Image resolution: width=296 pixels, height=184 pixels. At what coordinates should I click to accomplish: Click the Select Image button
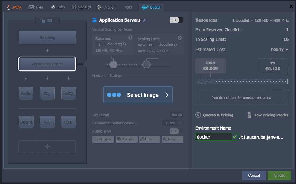point(138,95)
